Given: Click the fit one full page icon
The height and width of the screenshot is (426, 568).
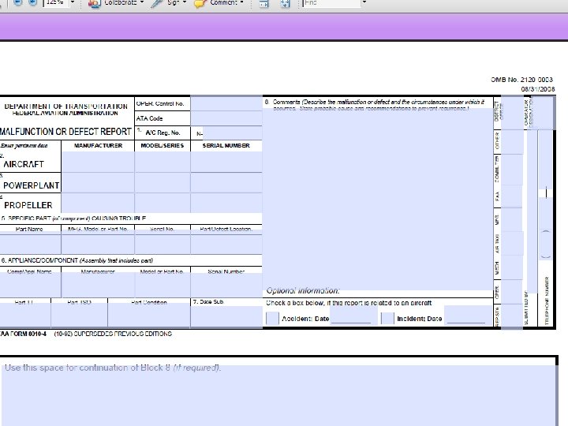Looking at the screenshot, I should (286, 3).
